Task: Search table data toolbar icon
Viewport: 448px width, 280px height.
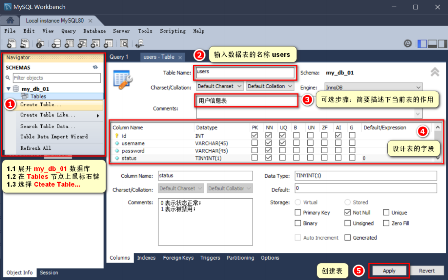Action: [x=124, y=44]
